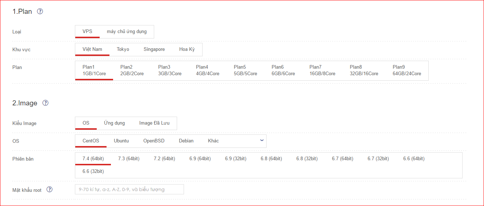This screenshot has width=484, height=206.
Task: Select Plan9 64GB/24Core
Action: click(x=407, y=70)
